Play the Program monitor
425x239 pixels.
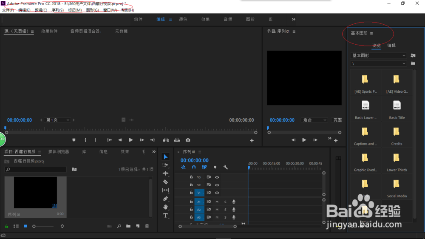(x=304, y=140)
